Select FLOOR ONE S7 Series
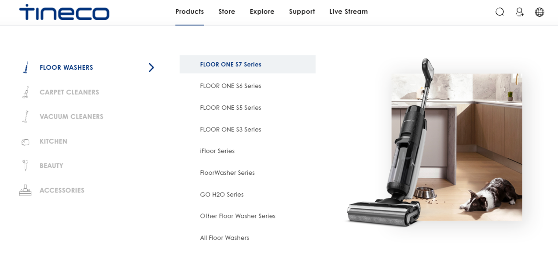 [231, 65]
